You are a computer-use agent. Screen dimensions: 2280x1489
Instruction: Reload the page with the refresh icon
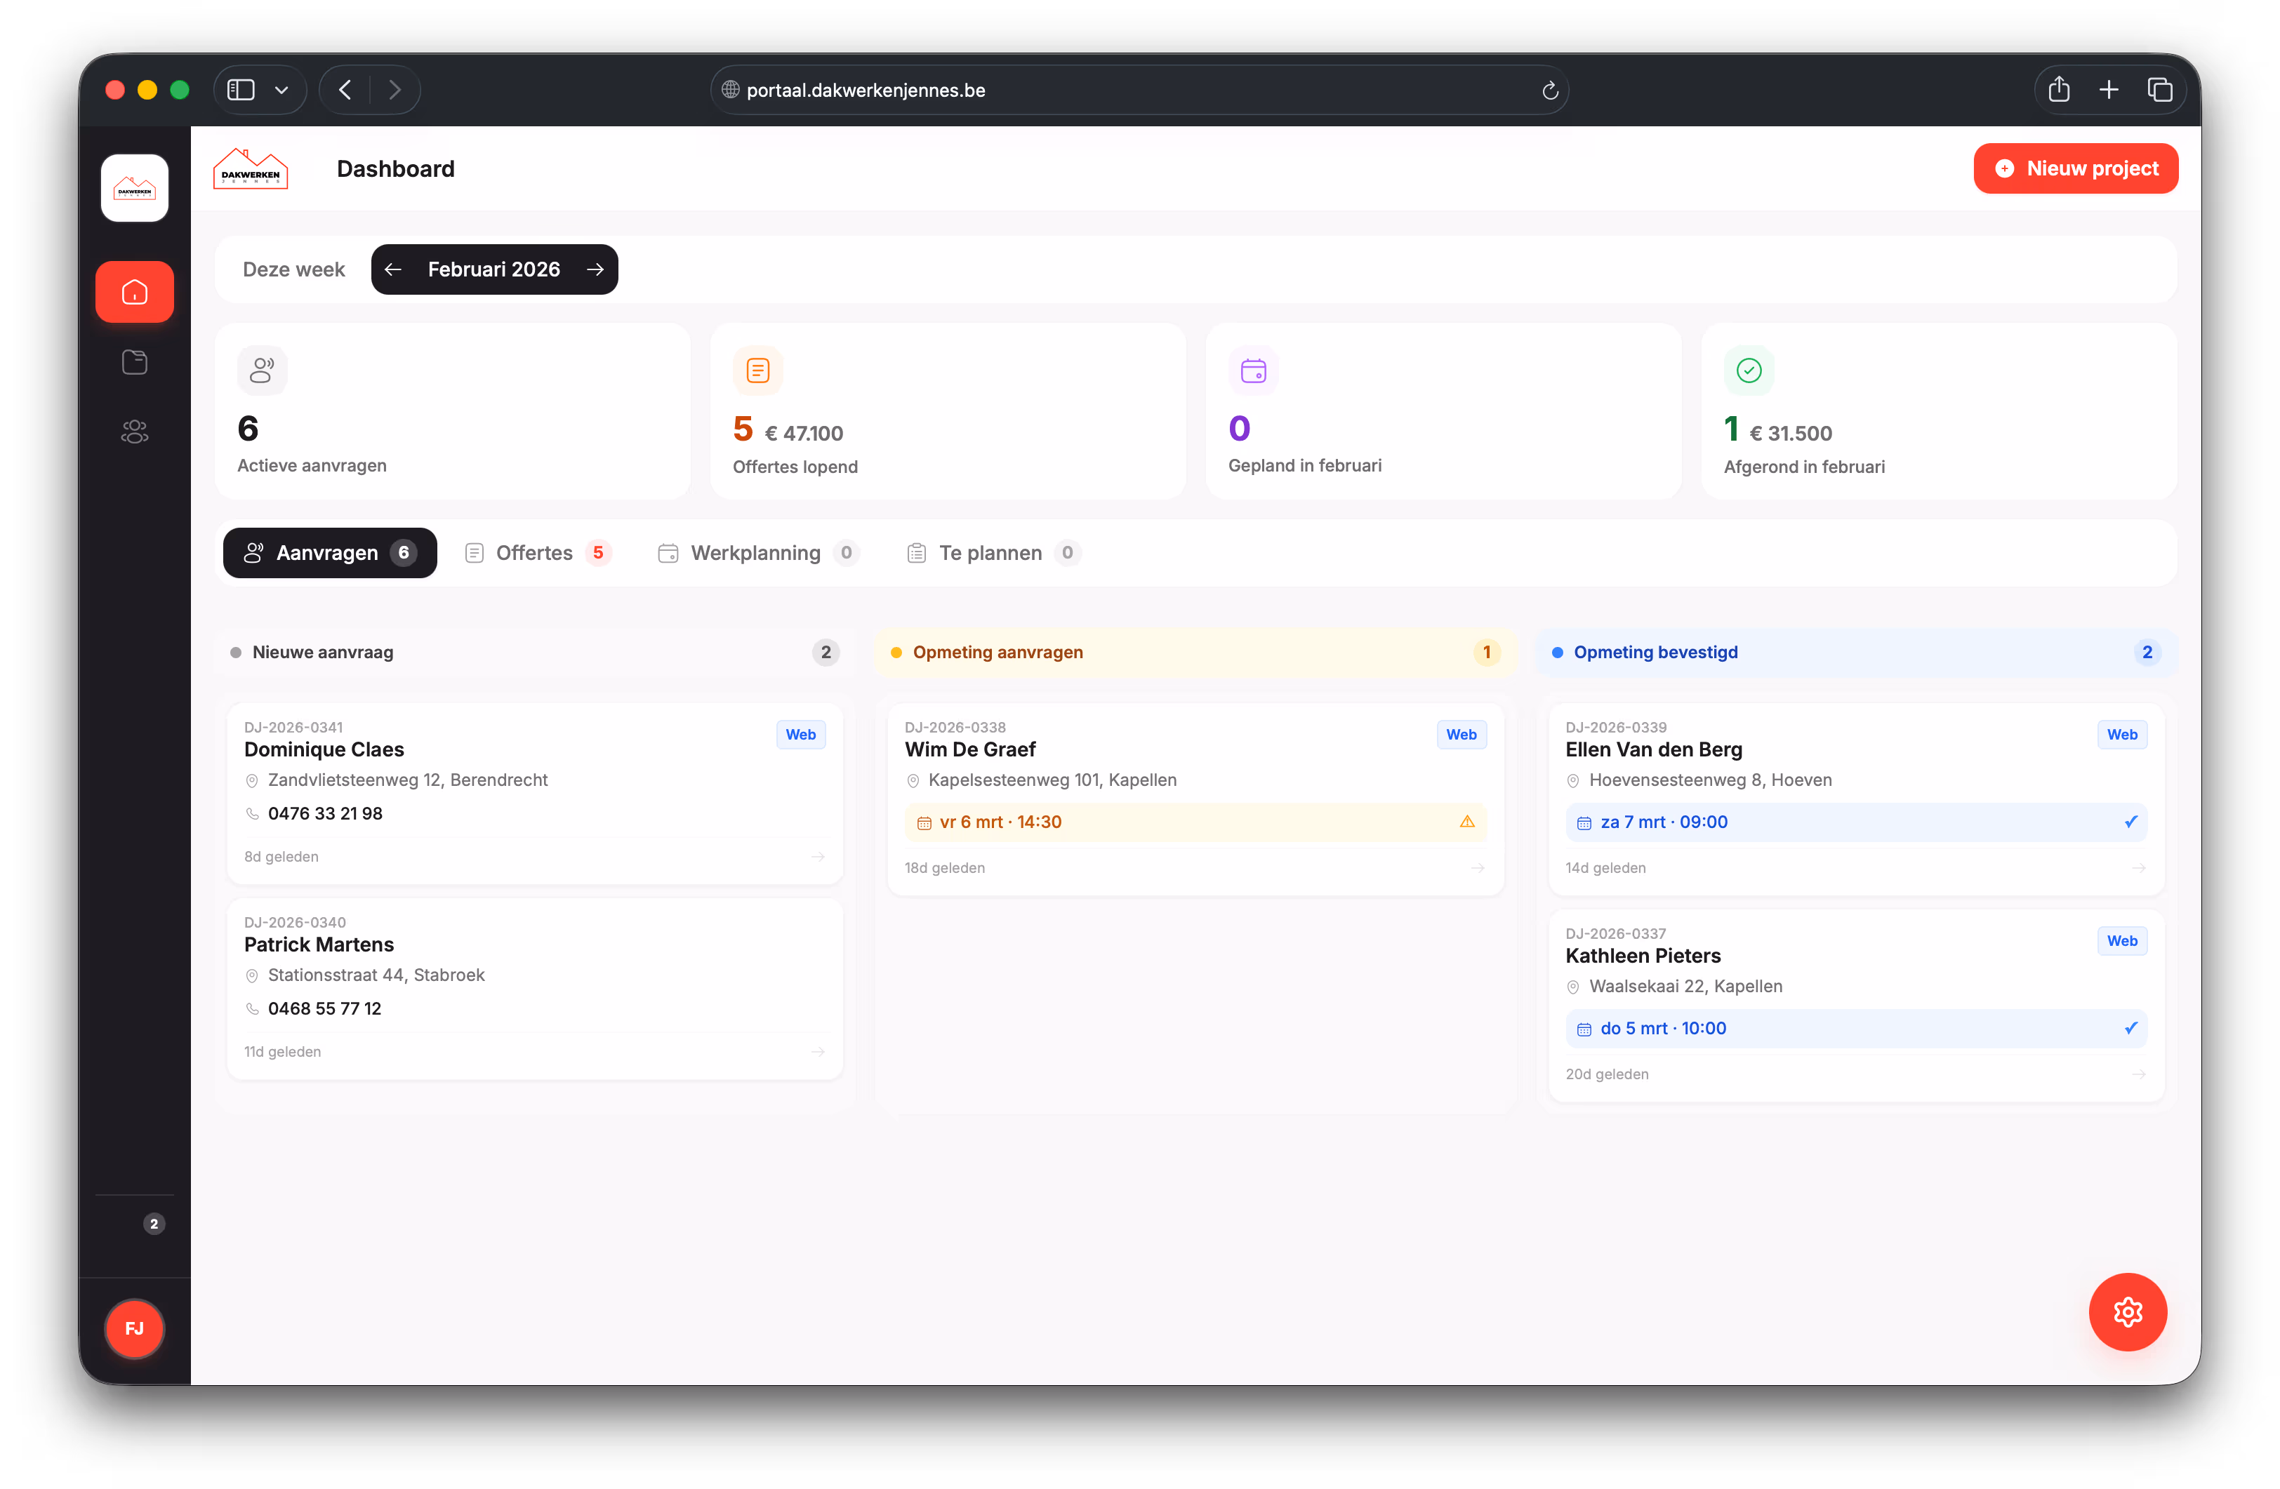point(1550,90)
